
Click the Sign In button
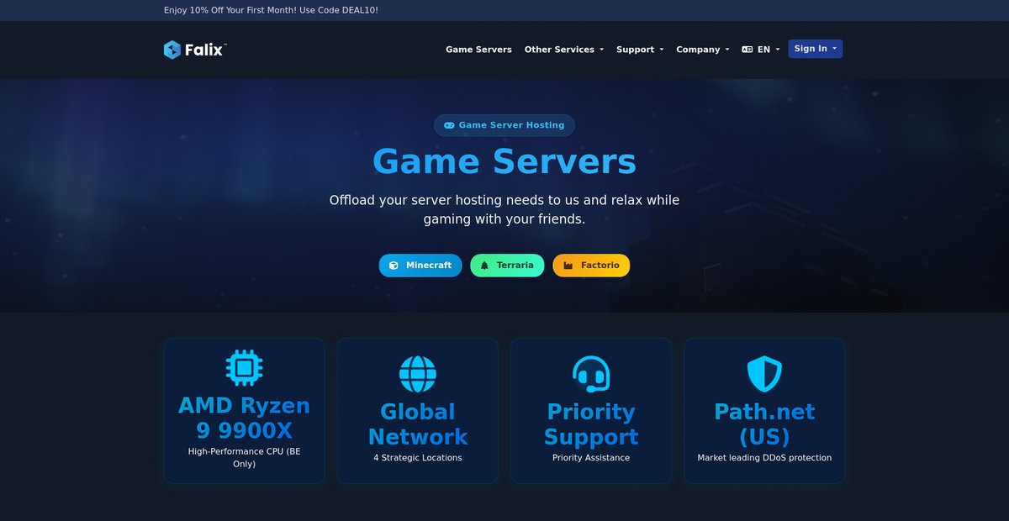(x=816, y=49)
